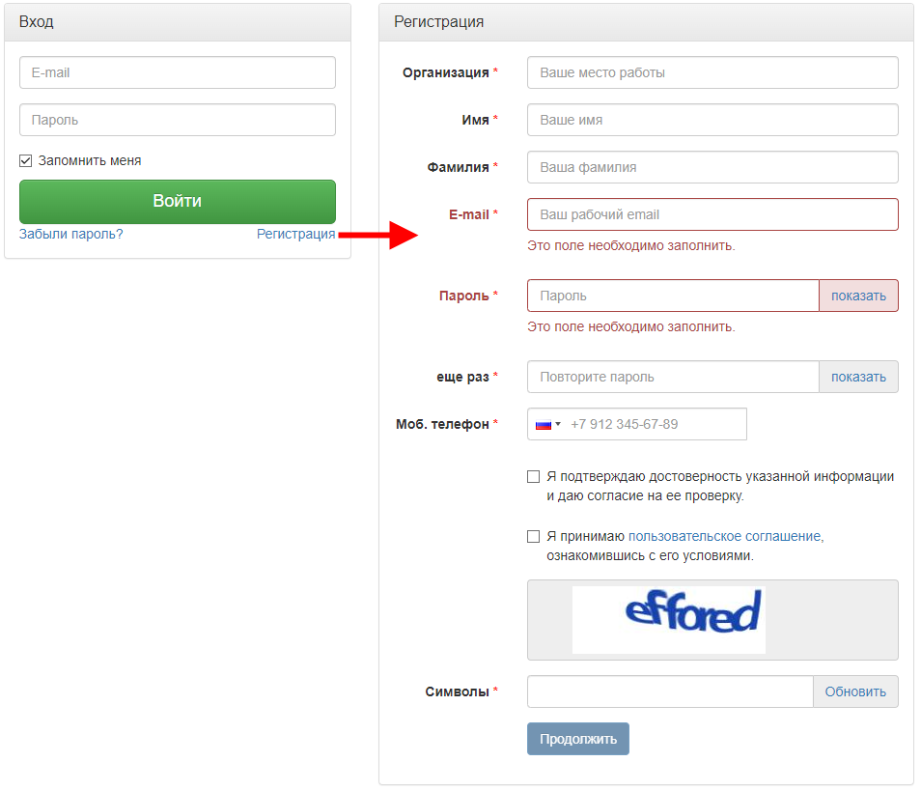Click the 'Ваш рабочий email' field
Viewport: 921px width, 790px height.
[x=712, y=214]
